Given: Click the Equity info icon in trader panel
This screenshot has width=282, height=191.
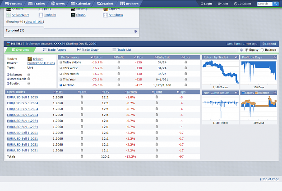Looking at the screenshot, I should [8, 83].
